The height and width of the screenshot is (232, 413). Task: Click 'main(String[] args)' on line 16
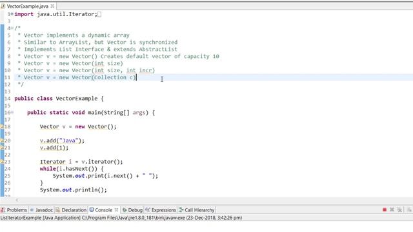point(118,113)
